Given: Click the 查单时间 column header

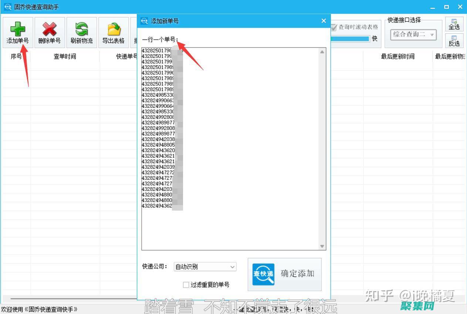Looking at the screenshot, I should (x=65, y=57).
